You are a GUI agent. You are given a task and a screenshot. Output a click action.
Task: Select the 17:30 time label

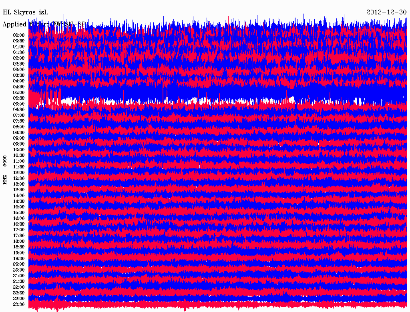click(x=19, y=236)
